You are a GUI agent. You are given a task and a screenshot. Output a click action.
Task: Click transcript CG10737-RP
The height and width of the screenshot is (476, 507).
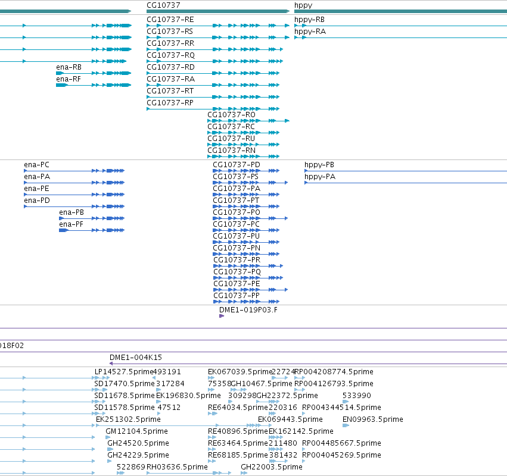[x=170, y=103]
